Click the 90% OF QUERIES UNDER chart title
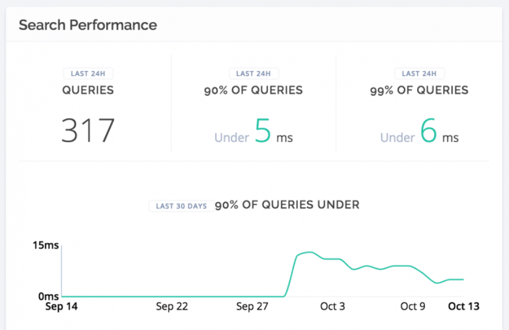The image size is (509, 330). (287, 205)
